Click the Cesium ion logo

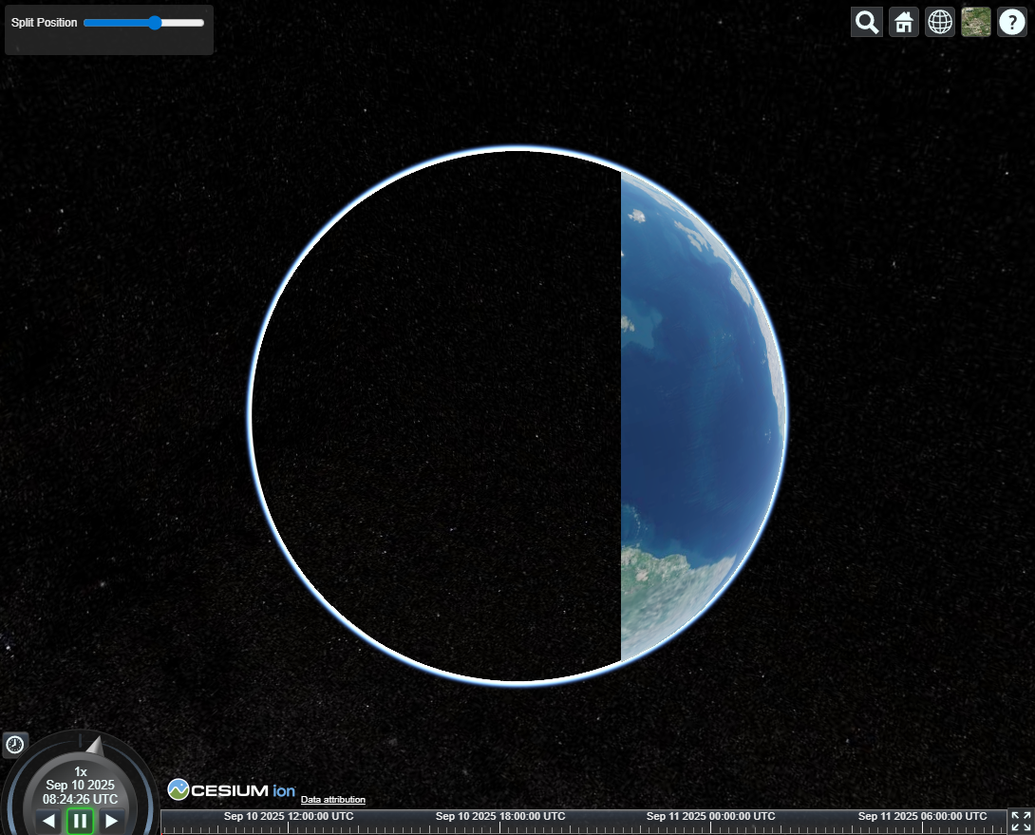(x=232, y=790)
